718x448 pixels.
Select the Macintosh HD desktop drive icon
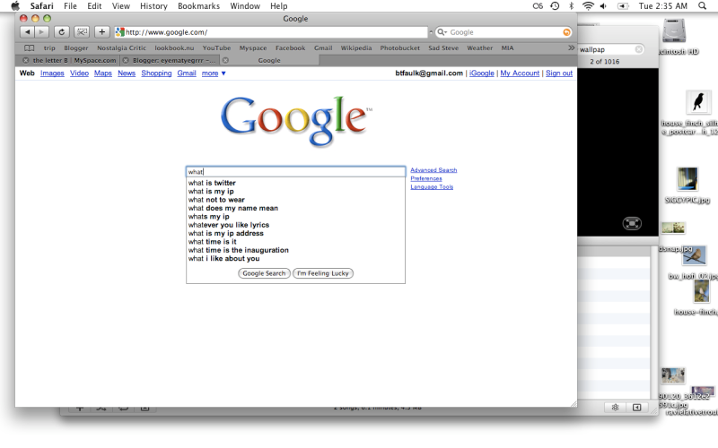pyautogui.click(x=674, y=31)
